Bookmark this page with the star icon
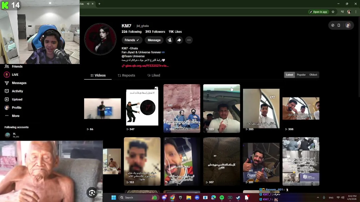This screenshot has width=360, height=202. (333, 12)
